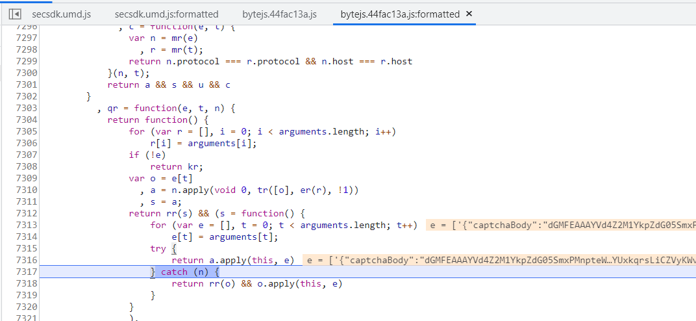696x321 pixels.
Task: Set breakpoint at line 7319
Action: [x=26, y=296]
